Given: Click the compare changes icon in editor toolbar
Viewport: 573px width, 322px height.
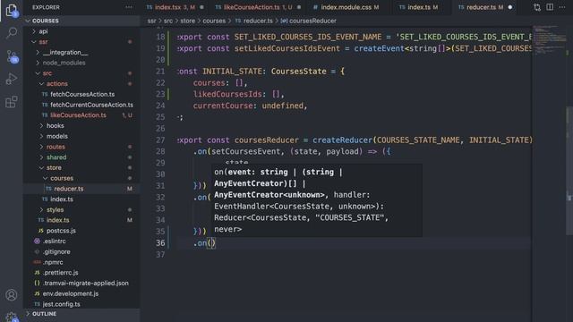Looking at the screenshot, I should pyautogui.click(x=537, y=7).
